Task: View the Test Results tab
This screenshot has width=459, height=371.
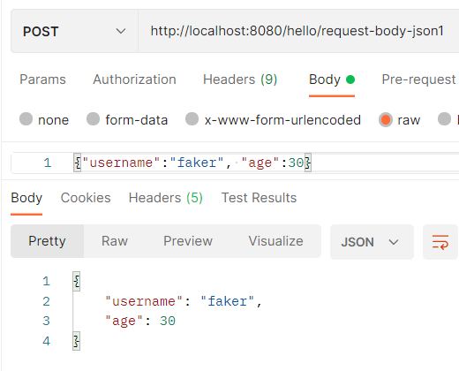Action: [x=259, y=198]
